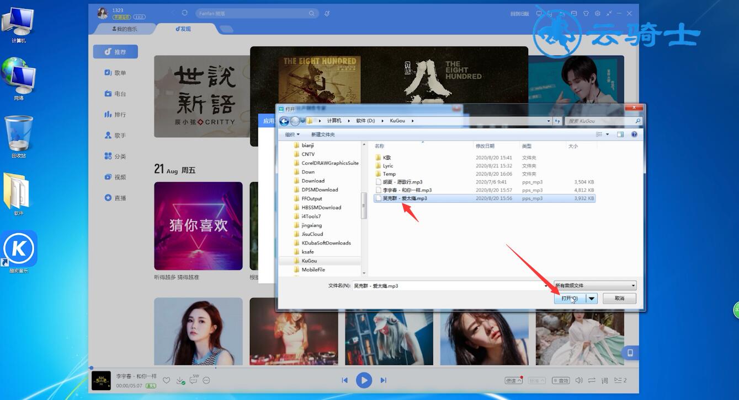Open 分类 in KuGou sidebar
The width and height of the screenshot is (739, 400).
click(x=115, y=156)
